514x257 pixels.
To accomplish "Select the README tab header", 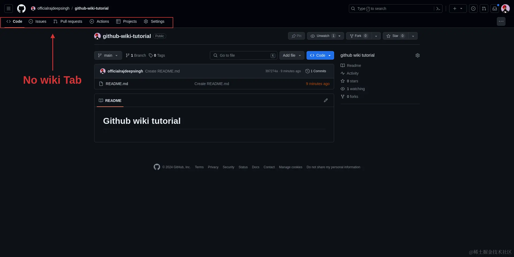I will click(110, 101).
